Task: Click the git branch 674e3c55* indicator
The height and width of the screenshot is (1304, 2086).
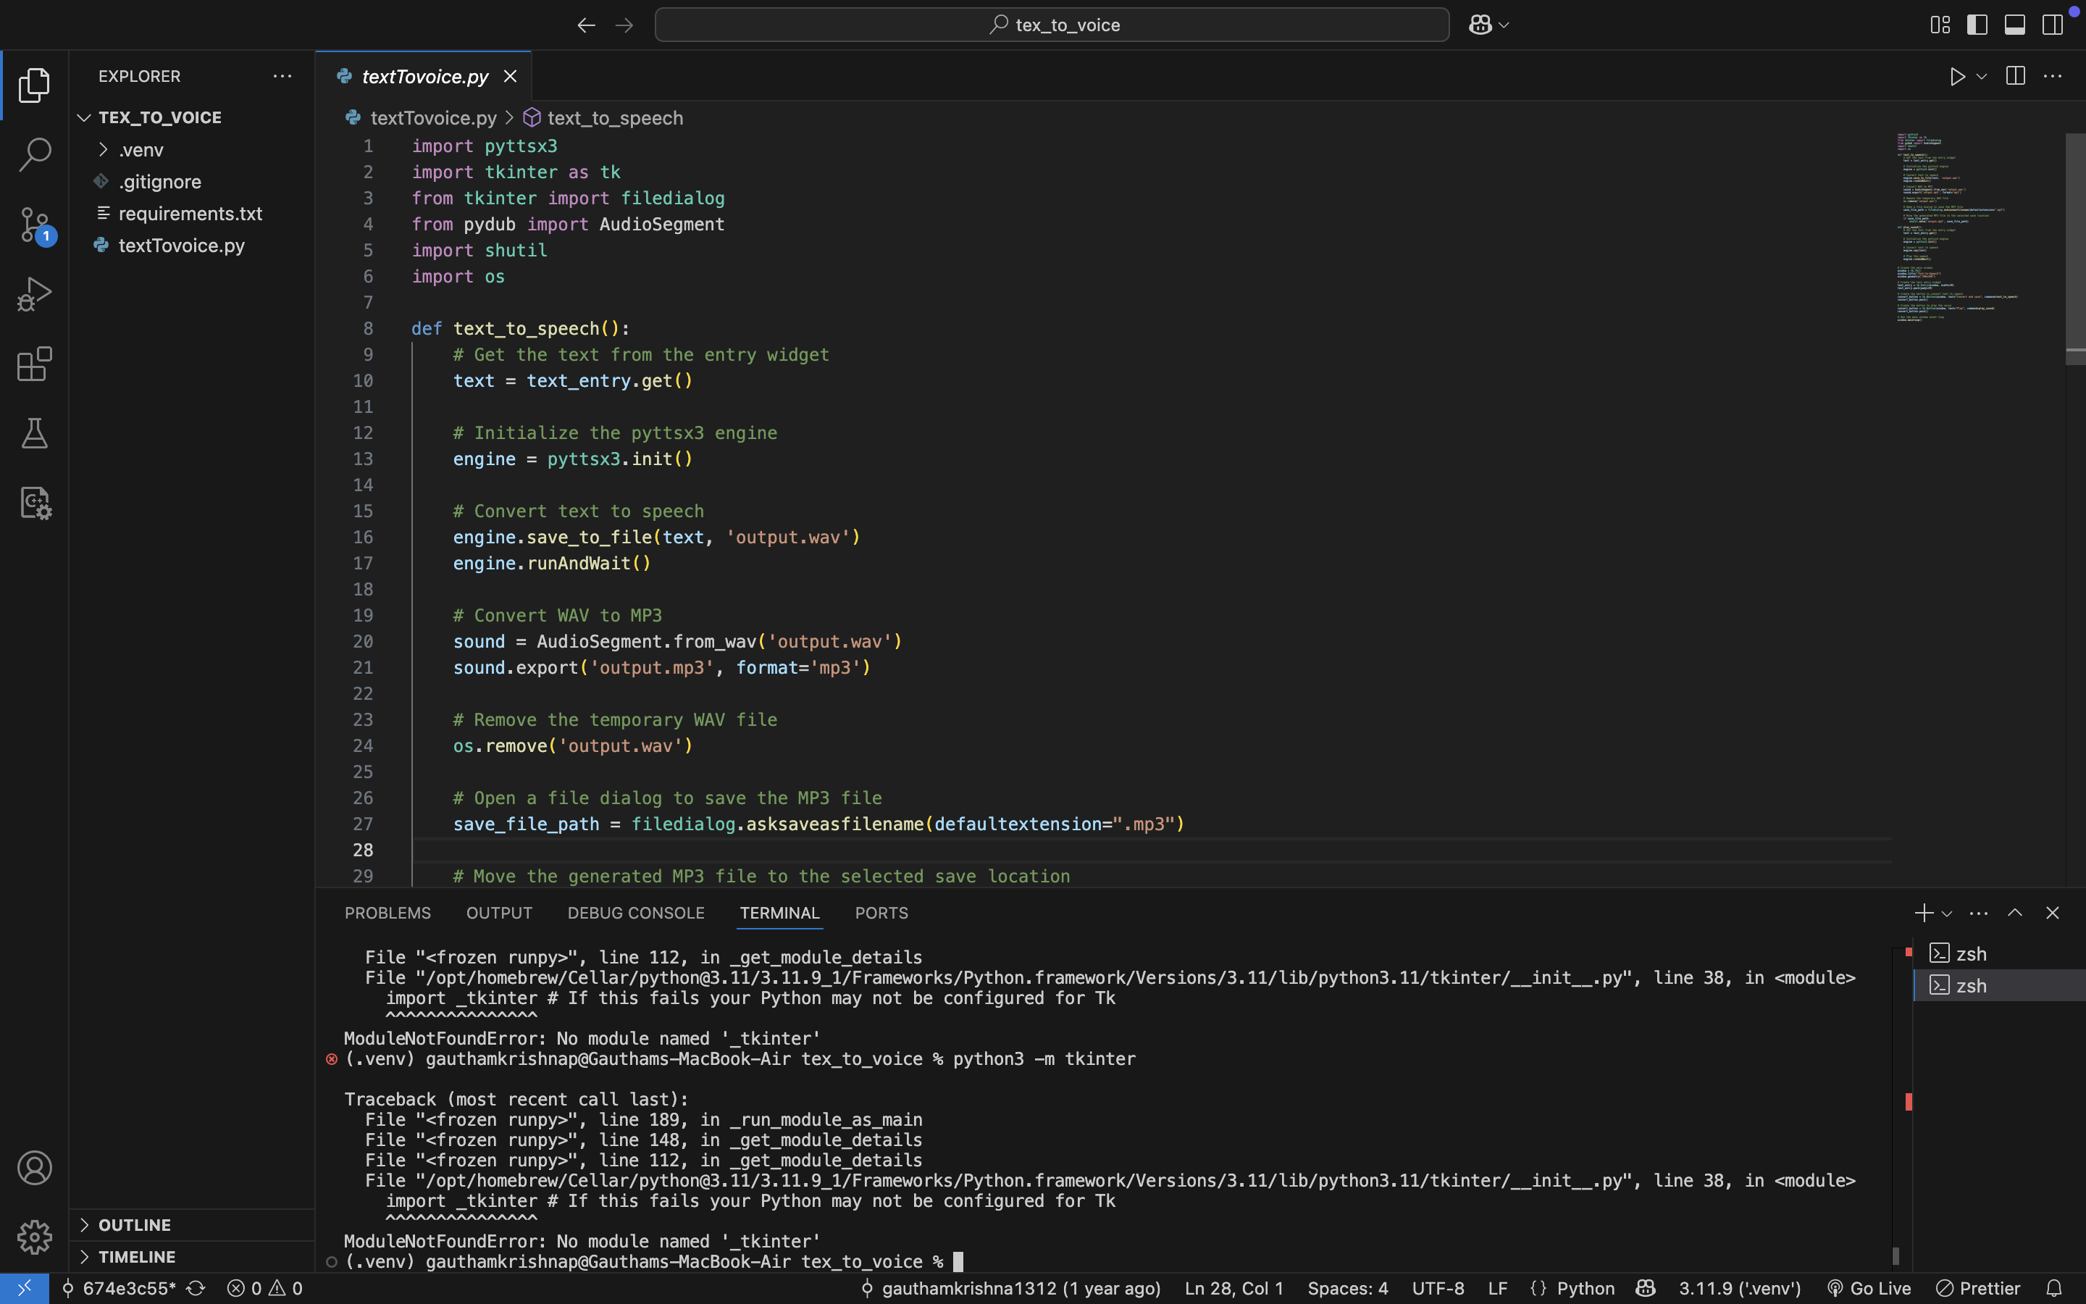Action: pyautogui.click(x=118, y=1289)
